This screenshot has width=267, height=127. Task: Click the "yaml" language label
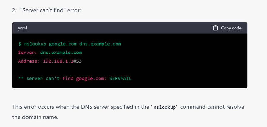point(23,28)
